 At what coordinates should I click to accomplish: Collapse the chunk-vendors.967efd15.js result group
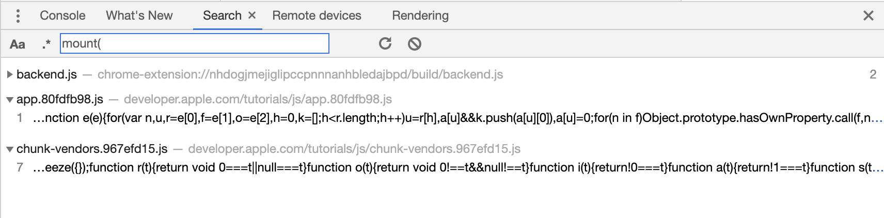pyautogui.click(x=9, y=149)
